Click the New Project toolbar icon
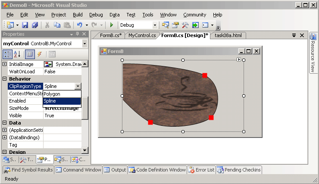The image size is (319, 184). 10,25
